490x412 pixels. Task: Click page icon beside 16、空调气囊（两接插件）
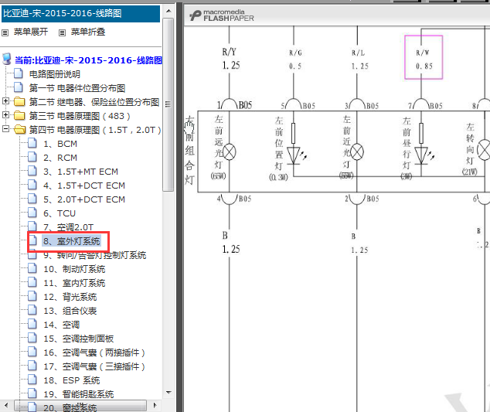click(x=32, y=352)
